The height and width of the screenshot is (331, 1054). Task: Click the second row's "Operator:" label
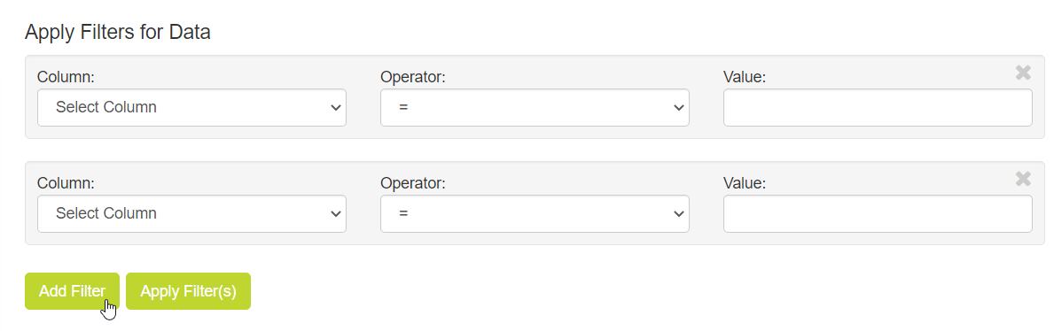click(x=413, y=183)
